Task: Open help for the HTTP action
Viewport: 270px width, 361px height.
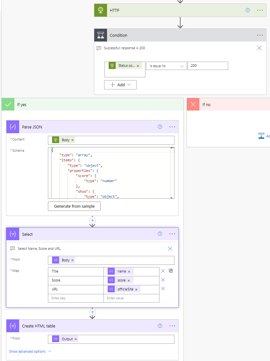Action: tap(248, 10)
